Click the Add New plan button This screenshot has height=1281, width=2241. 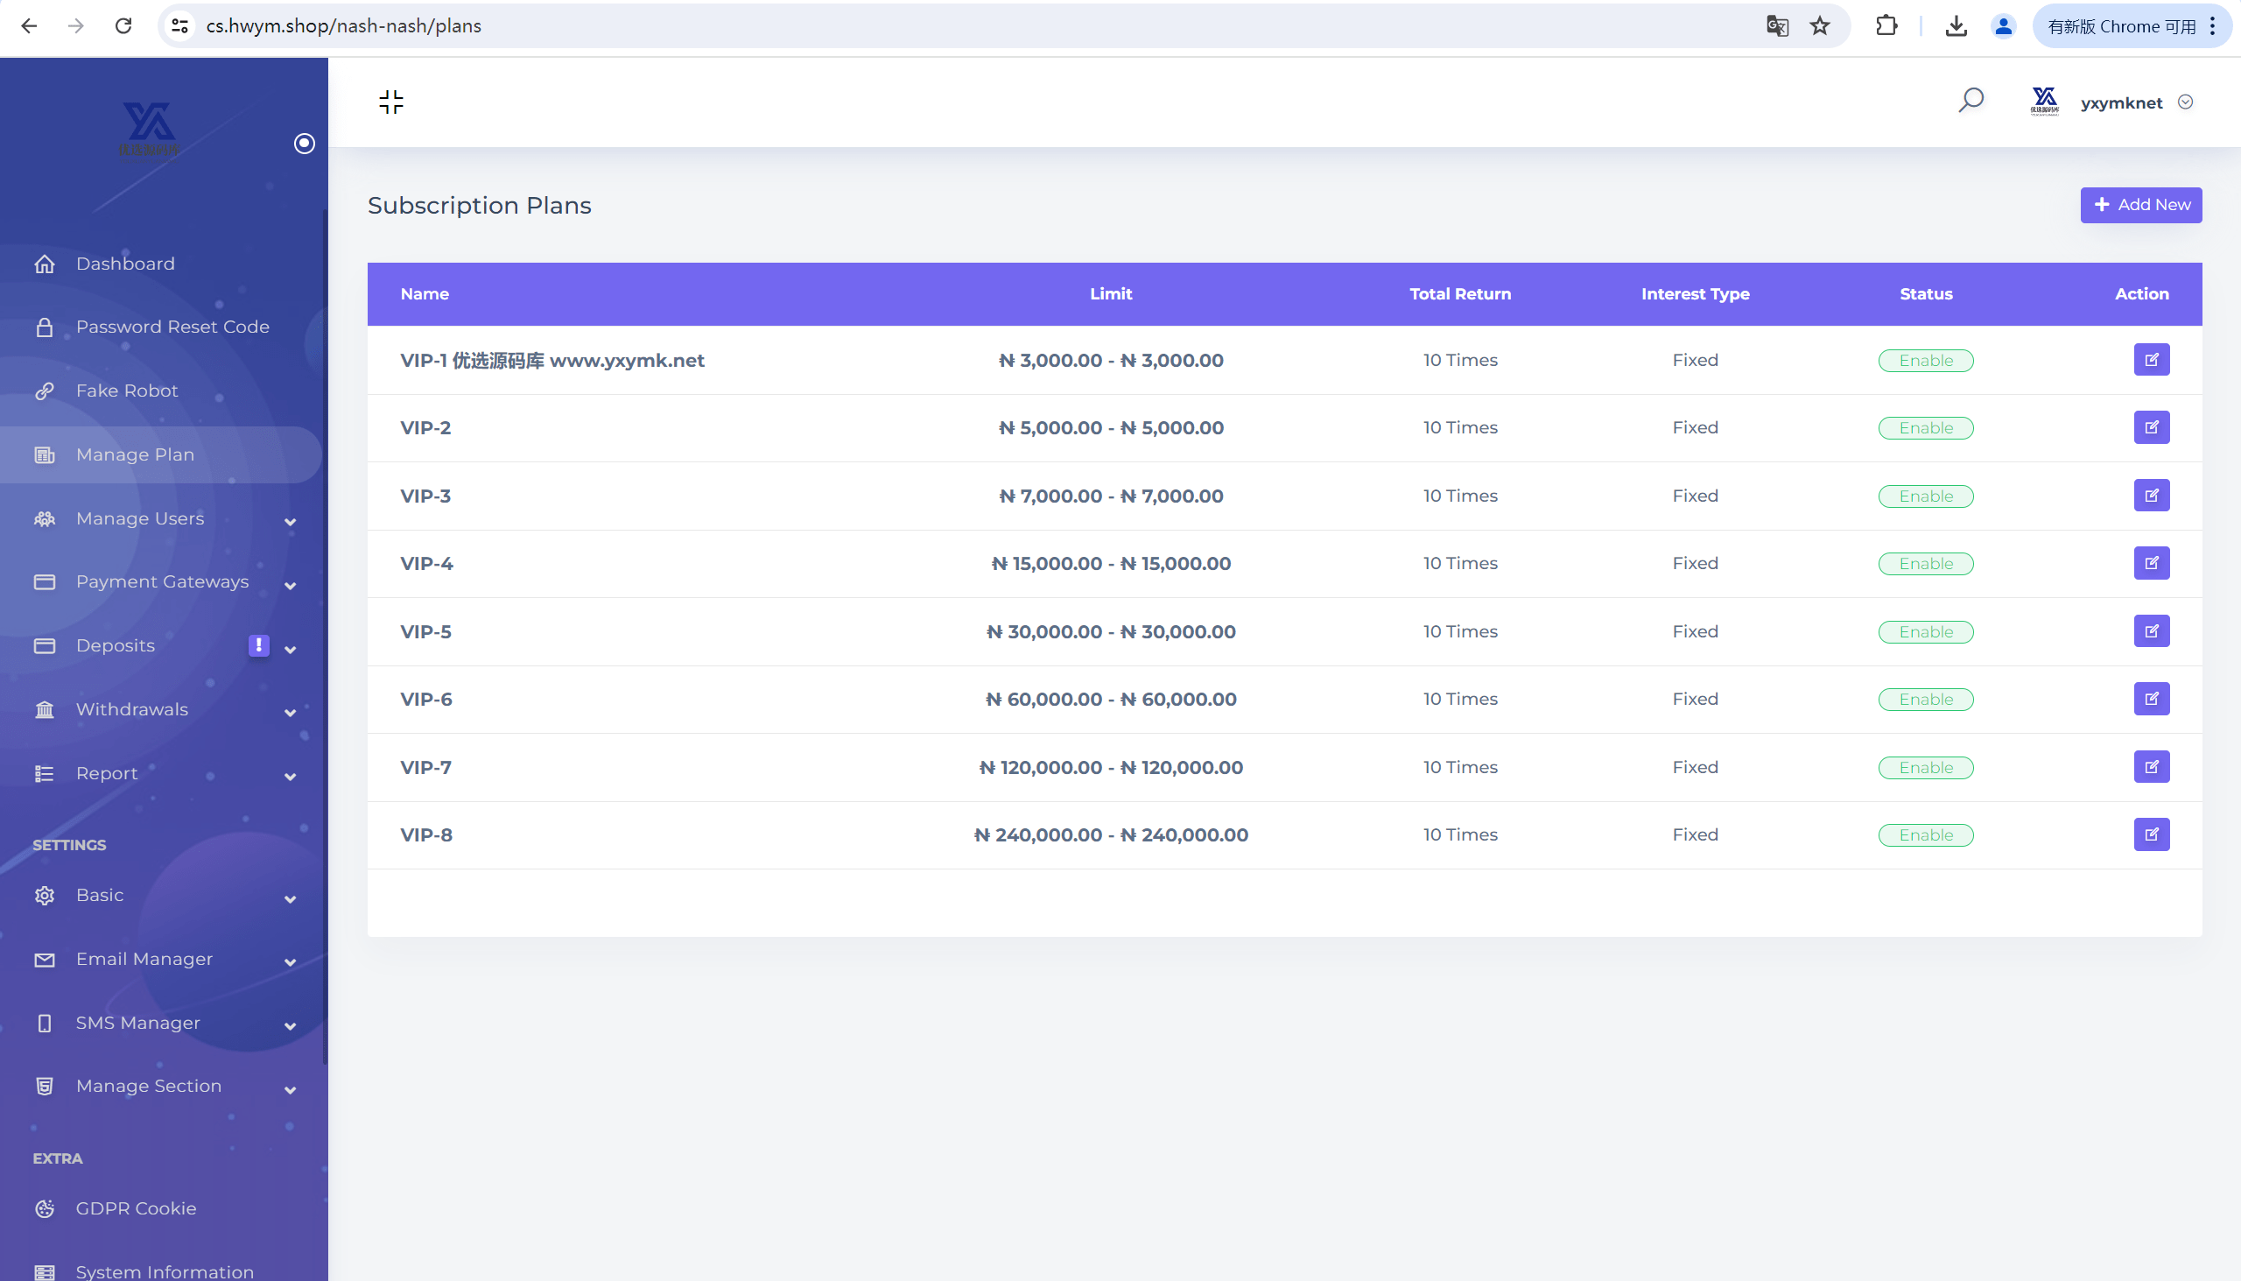click(2140, 205)
